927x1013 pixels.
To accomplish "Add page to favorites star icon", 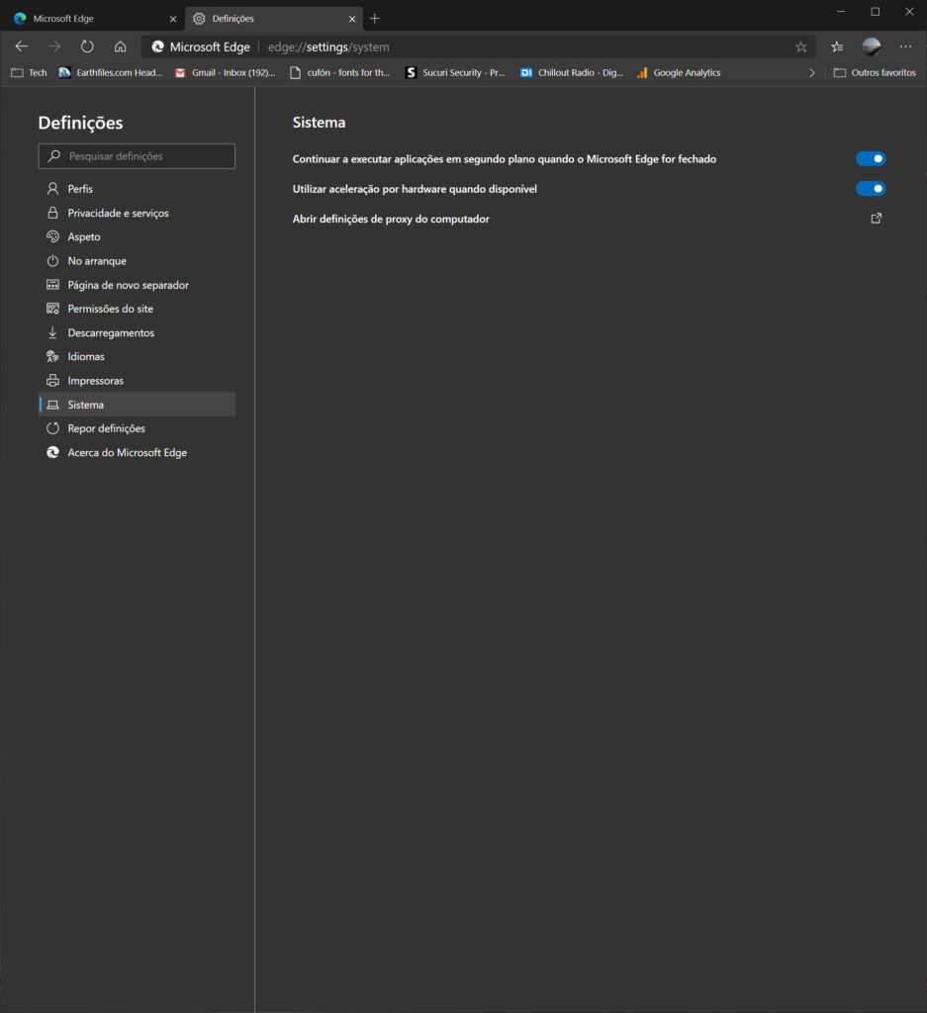I will [x=801, y=46].
